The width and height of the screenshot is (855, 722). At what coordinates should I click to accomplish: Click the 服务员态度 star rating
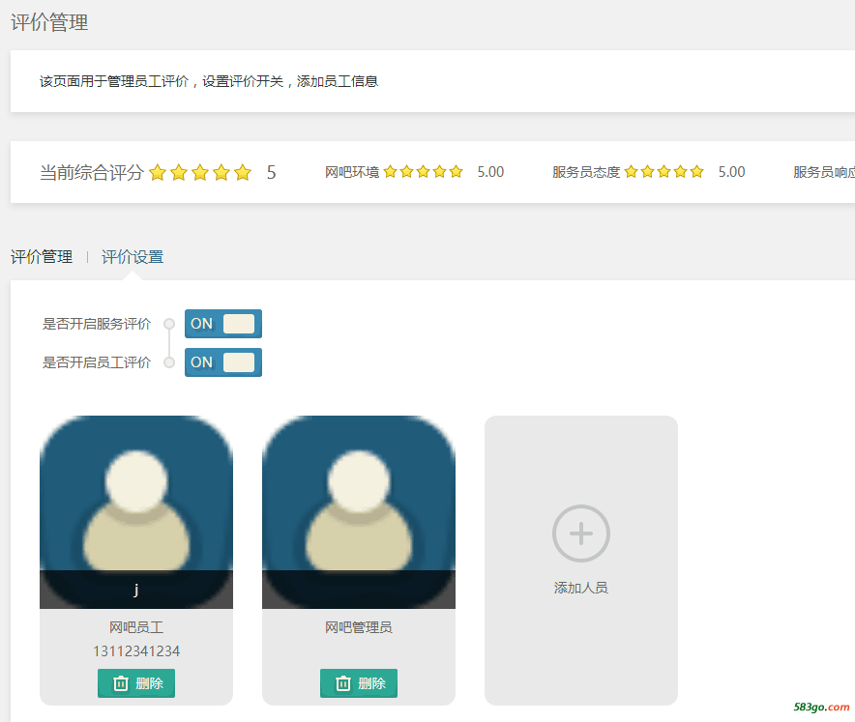[664, 172]
